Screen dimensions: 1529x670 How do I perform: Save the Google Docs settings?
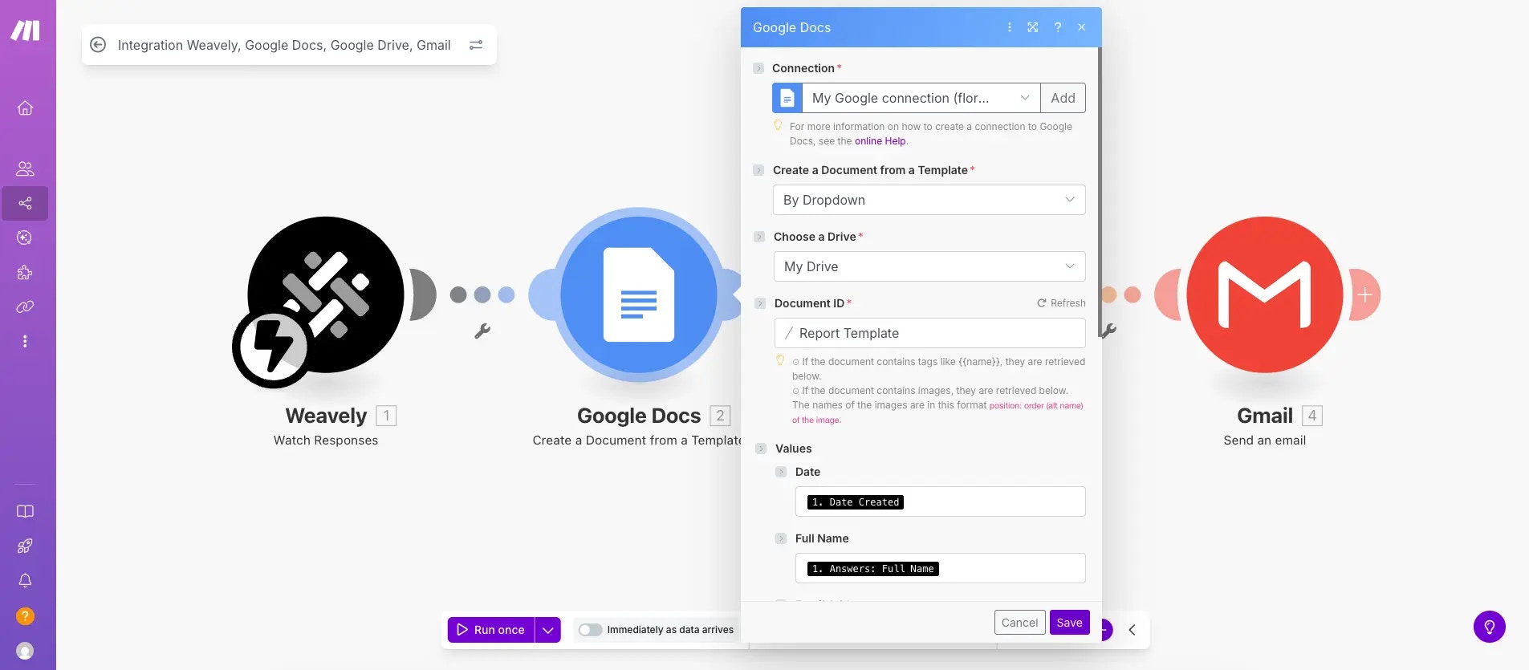(x=1069, y=623)
